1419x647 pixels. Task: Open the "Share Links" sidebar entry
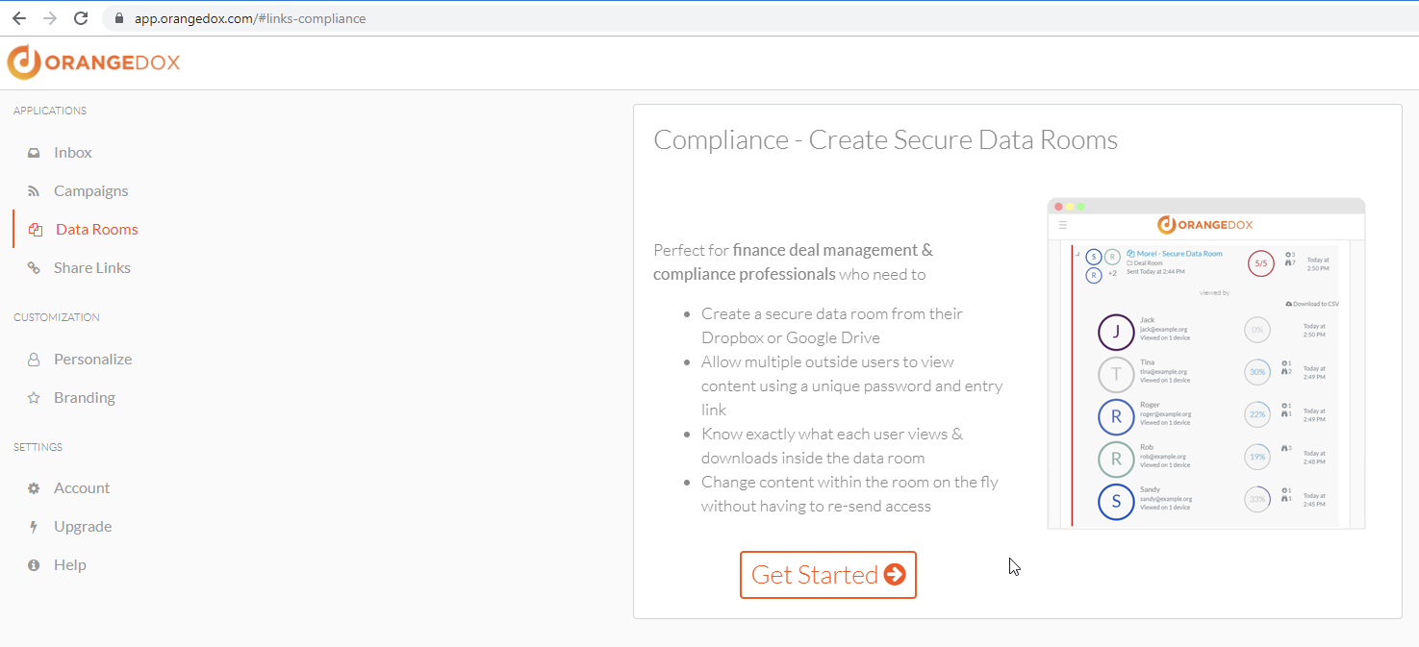tap(91, 267)
